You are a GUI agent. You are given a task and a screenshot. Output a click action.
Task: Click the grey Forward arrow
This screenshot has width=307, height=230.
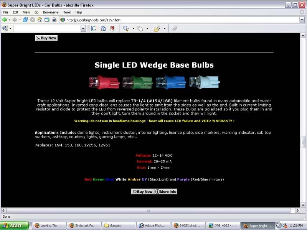click(x=15, y=20)
